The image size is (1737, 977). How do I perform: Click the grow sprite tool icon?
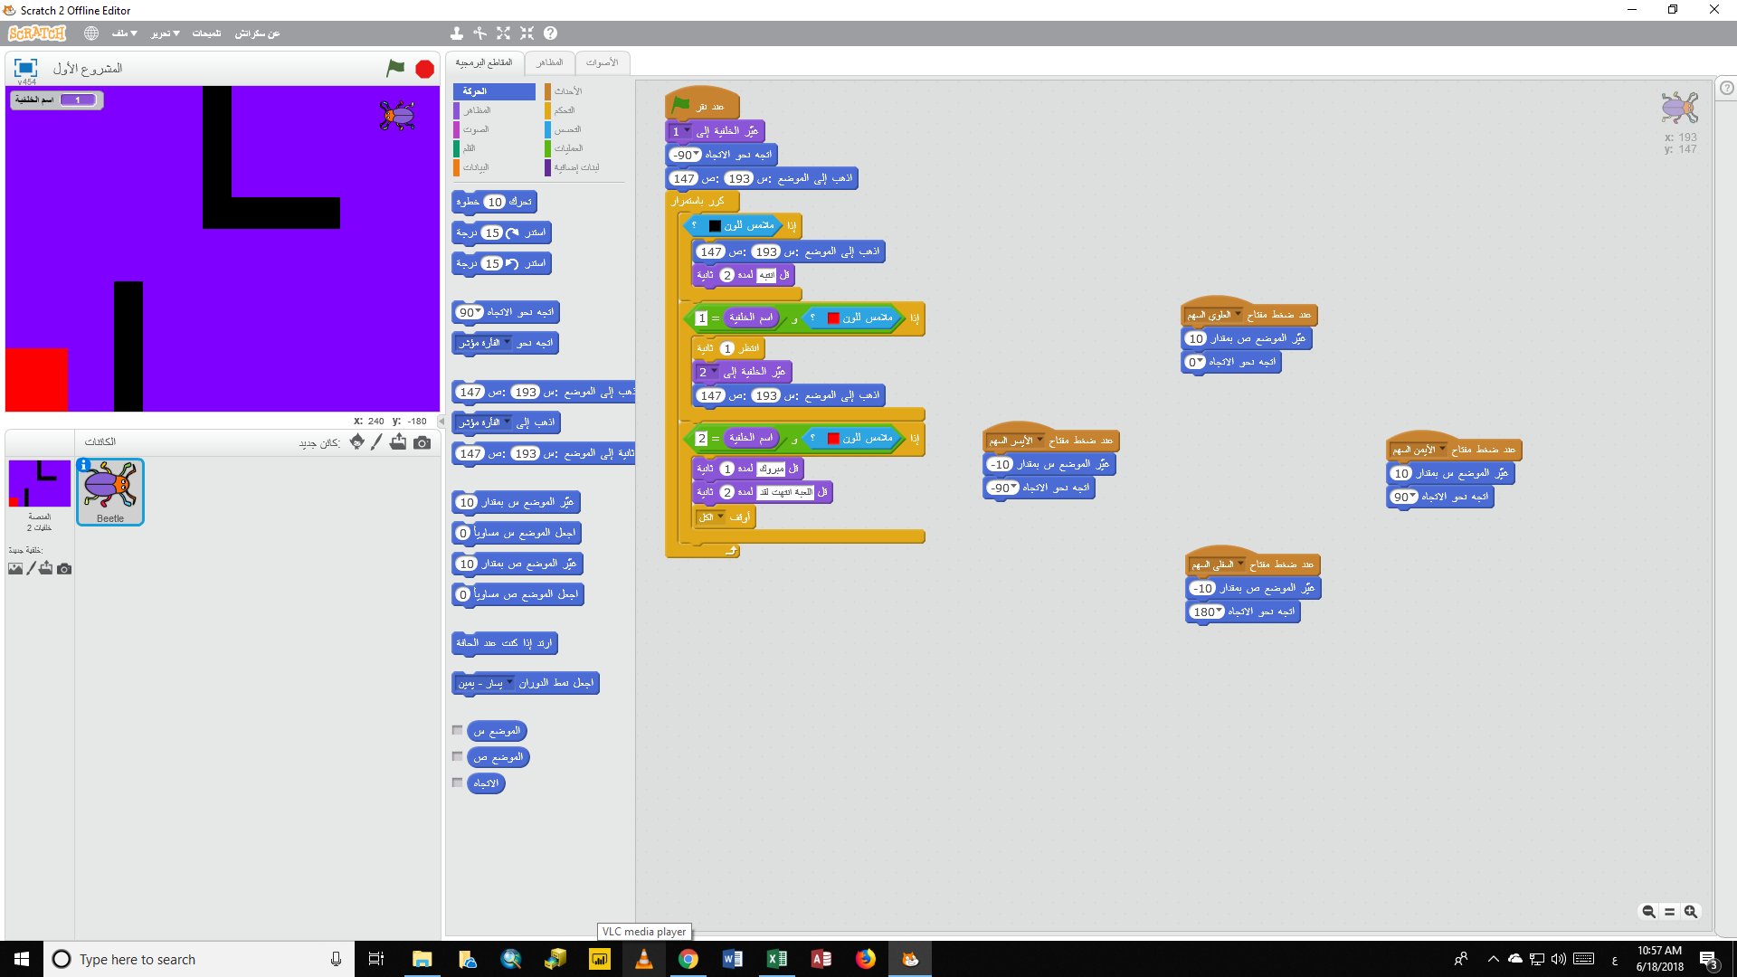coord(503,33)
